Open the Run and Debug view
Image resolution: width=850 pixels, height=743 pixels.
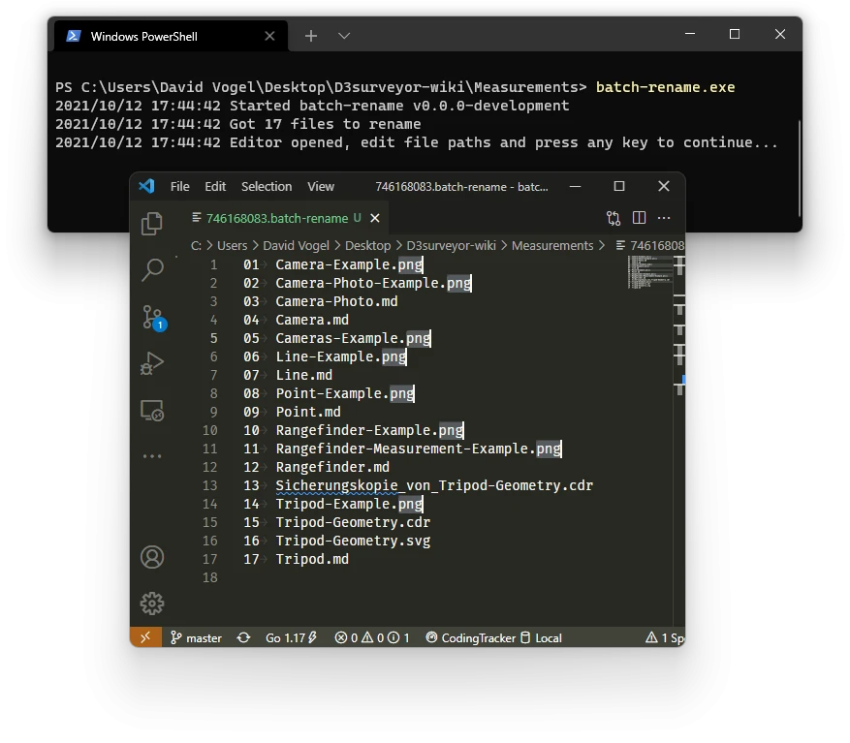click(x=152, y=363)
